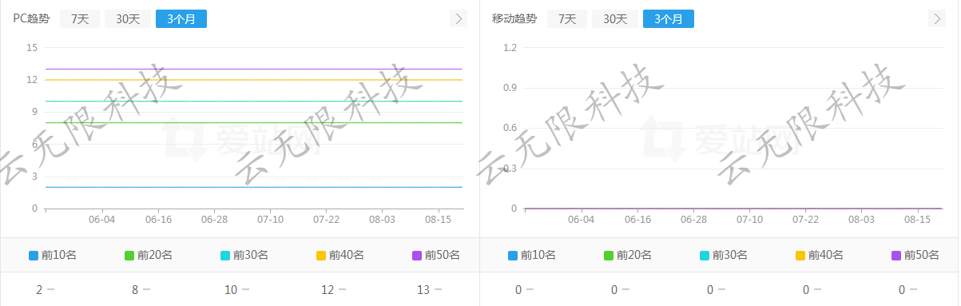Image resolution: width=961 pixels, height=306 pixels.
Task: Toggle 前10名 legend in mobile chart
Action: 532,256
